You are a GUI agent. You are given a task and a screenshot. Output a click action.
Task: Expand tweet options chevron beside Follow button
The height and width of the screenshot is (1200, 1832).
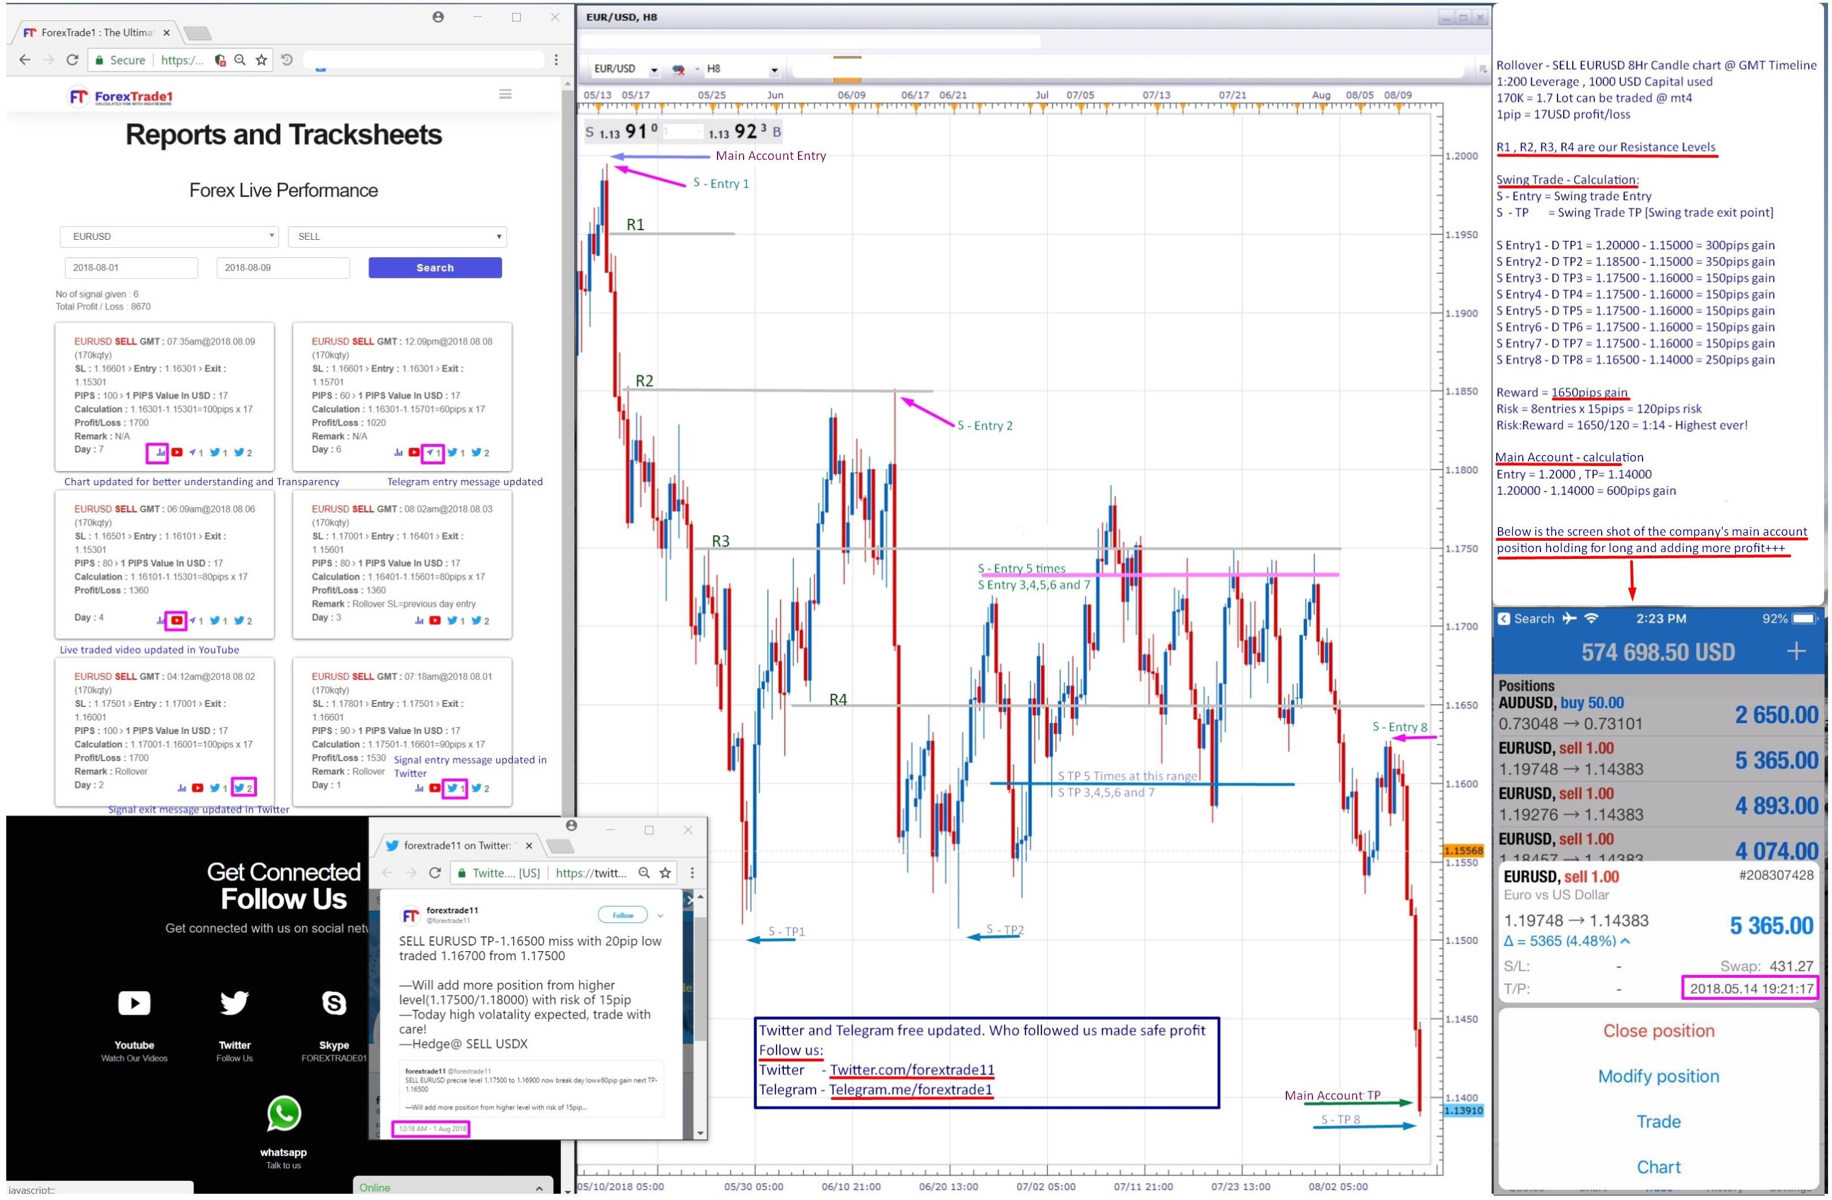click(x=660, y=916)
